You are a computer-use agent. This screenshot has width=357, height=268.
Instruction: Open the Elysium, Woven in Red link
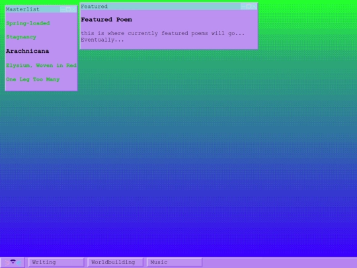(41, 66)
